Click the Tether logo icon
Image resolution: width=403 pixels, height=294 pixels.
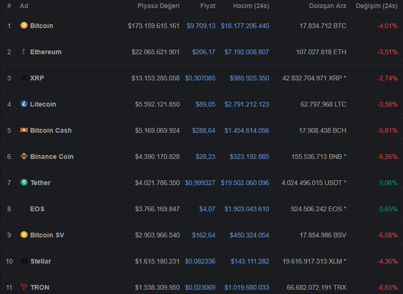pos(24,183)
